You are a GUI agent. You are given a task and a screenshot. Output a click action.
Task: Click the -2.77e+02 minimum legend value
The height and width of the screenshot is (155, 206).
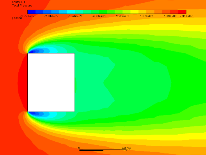pos(28,16)
